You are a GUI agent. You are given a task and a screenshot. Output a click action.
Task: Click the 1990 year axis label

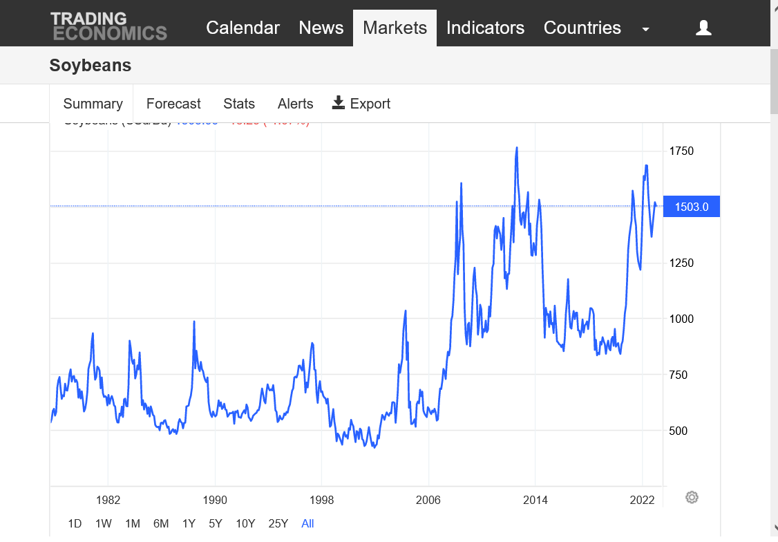point(215,500)
